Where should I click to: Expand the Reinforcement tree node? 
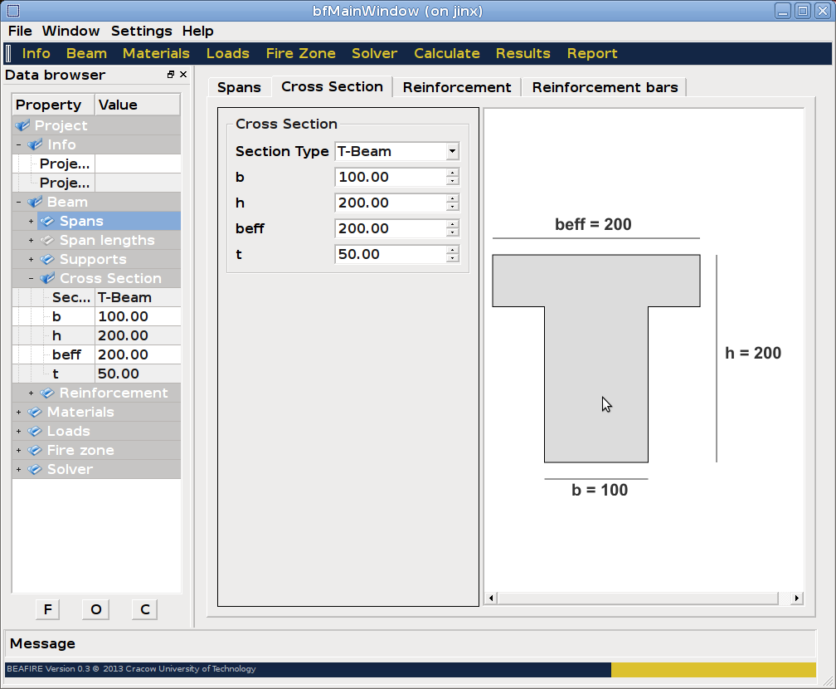[32, 393]
